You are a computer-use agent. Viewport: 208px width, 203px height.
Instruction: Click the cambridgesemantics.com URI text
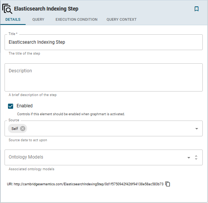[89, 184]
